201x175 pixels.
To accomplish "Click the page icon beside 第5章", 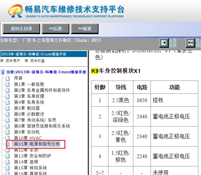I will coord(8,108).
